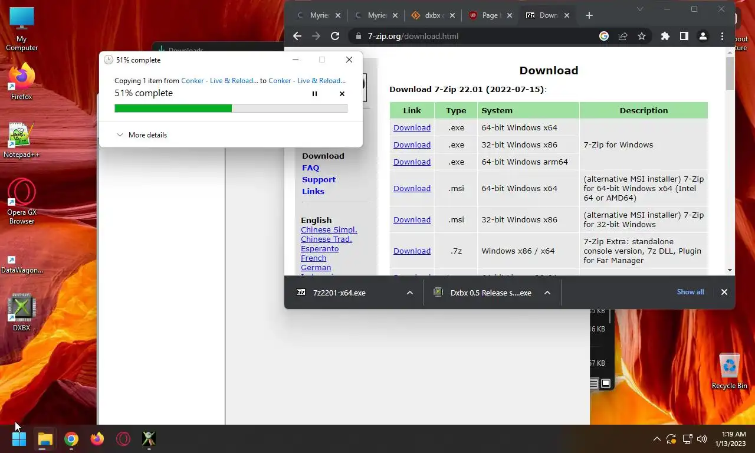Open the Windows Start menu

click(x=19, y=439)
